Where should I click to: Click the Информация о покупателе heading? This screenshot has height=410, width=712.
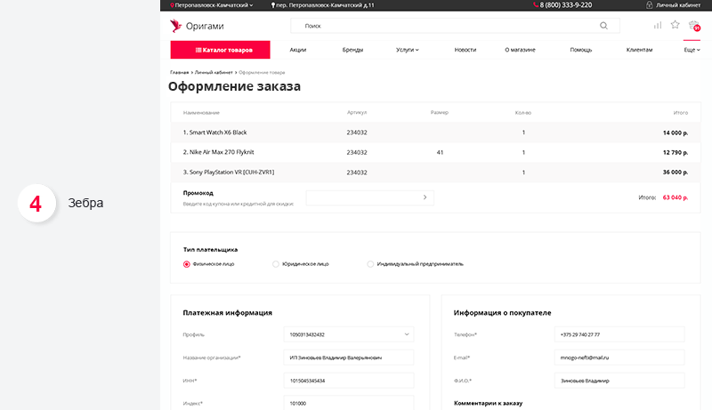(x=502, y=312)
